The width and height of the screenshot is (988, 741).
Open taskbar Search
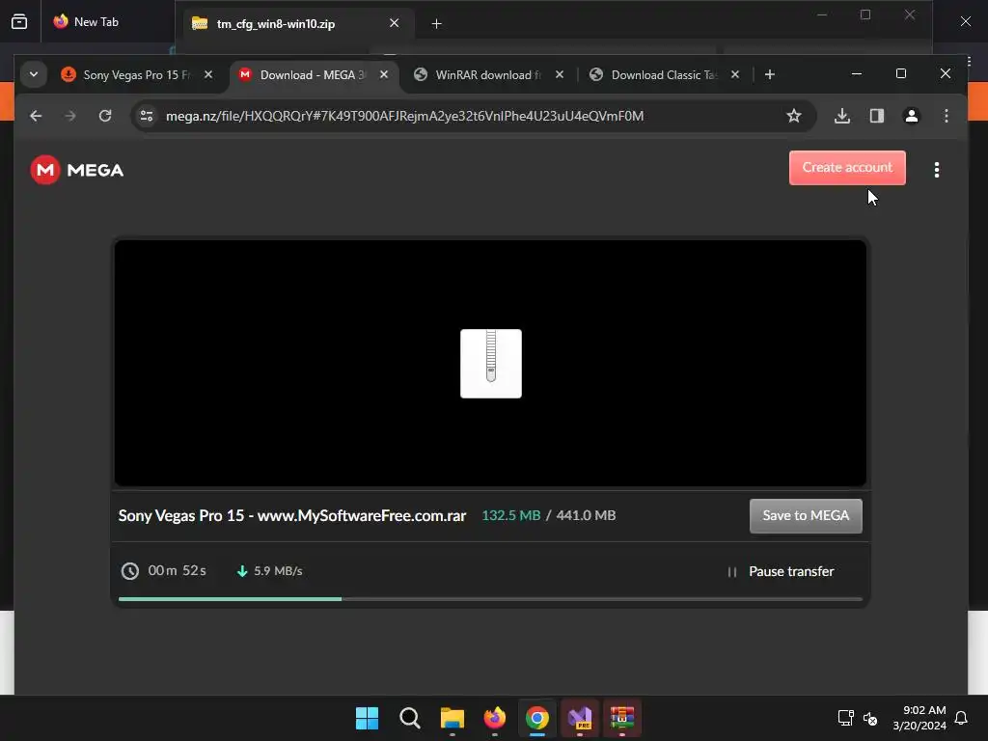[409, 718]
